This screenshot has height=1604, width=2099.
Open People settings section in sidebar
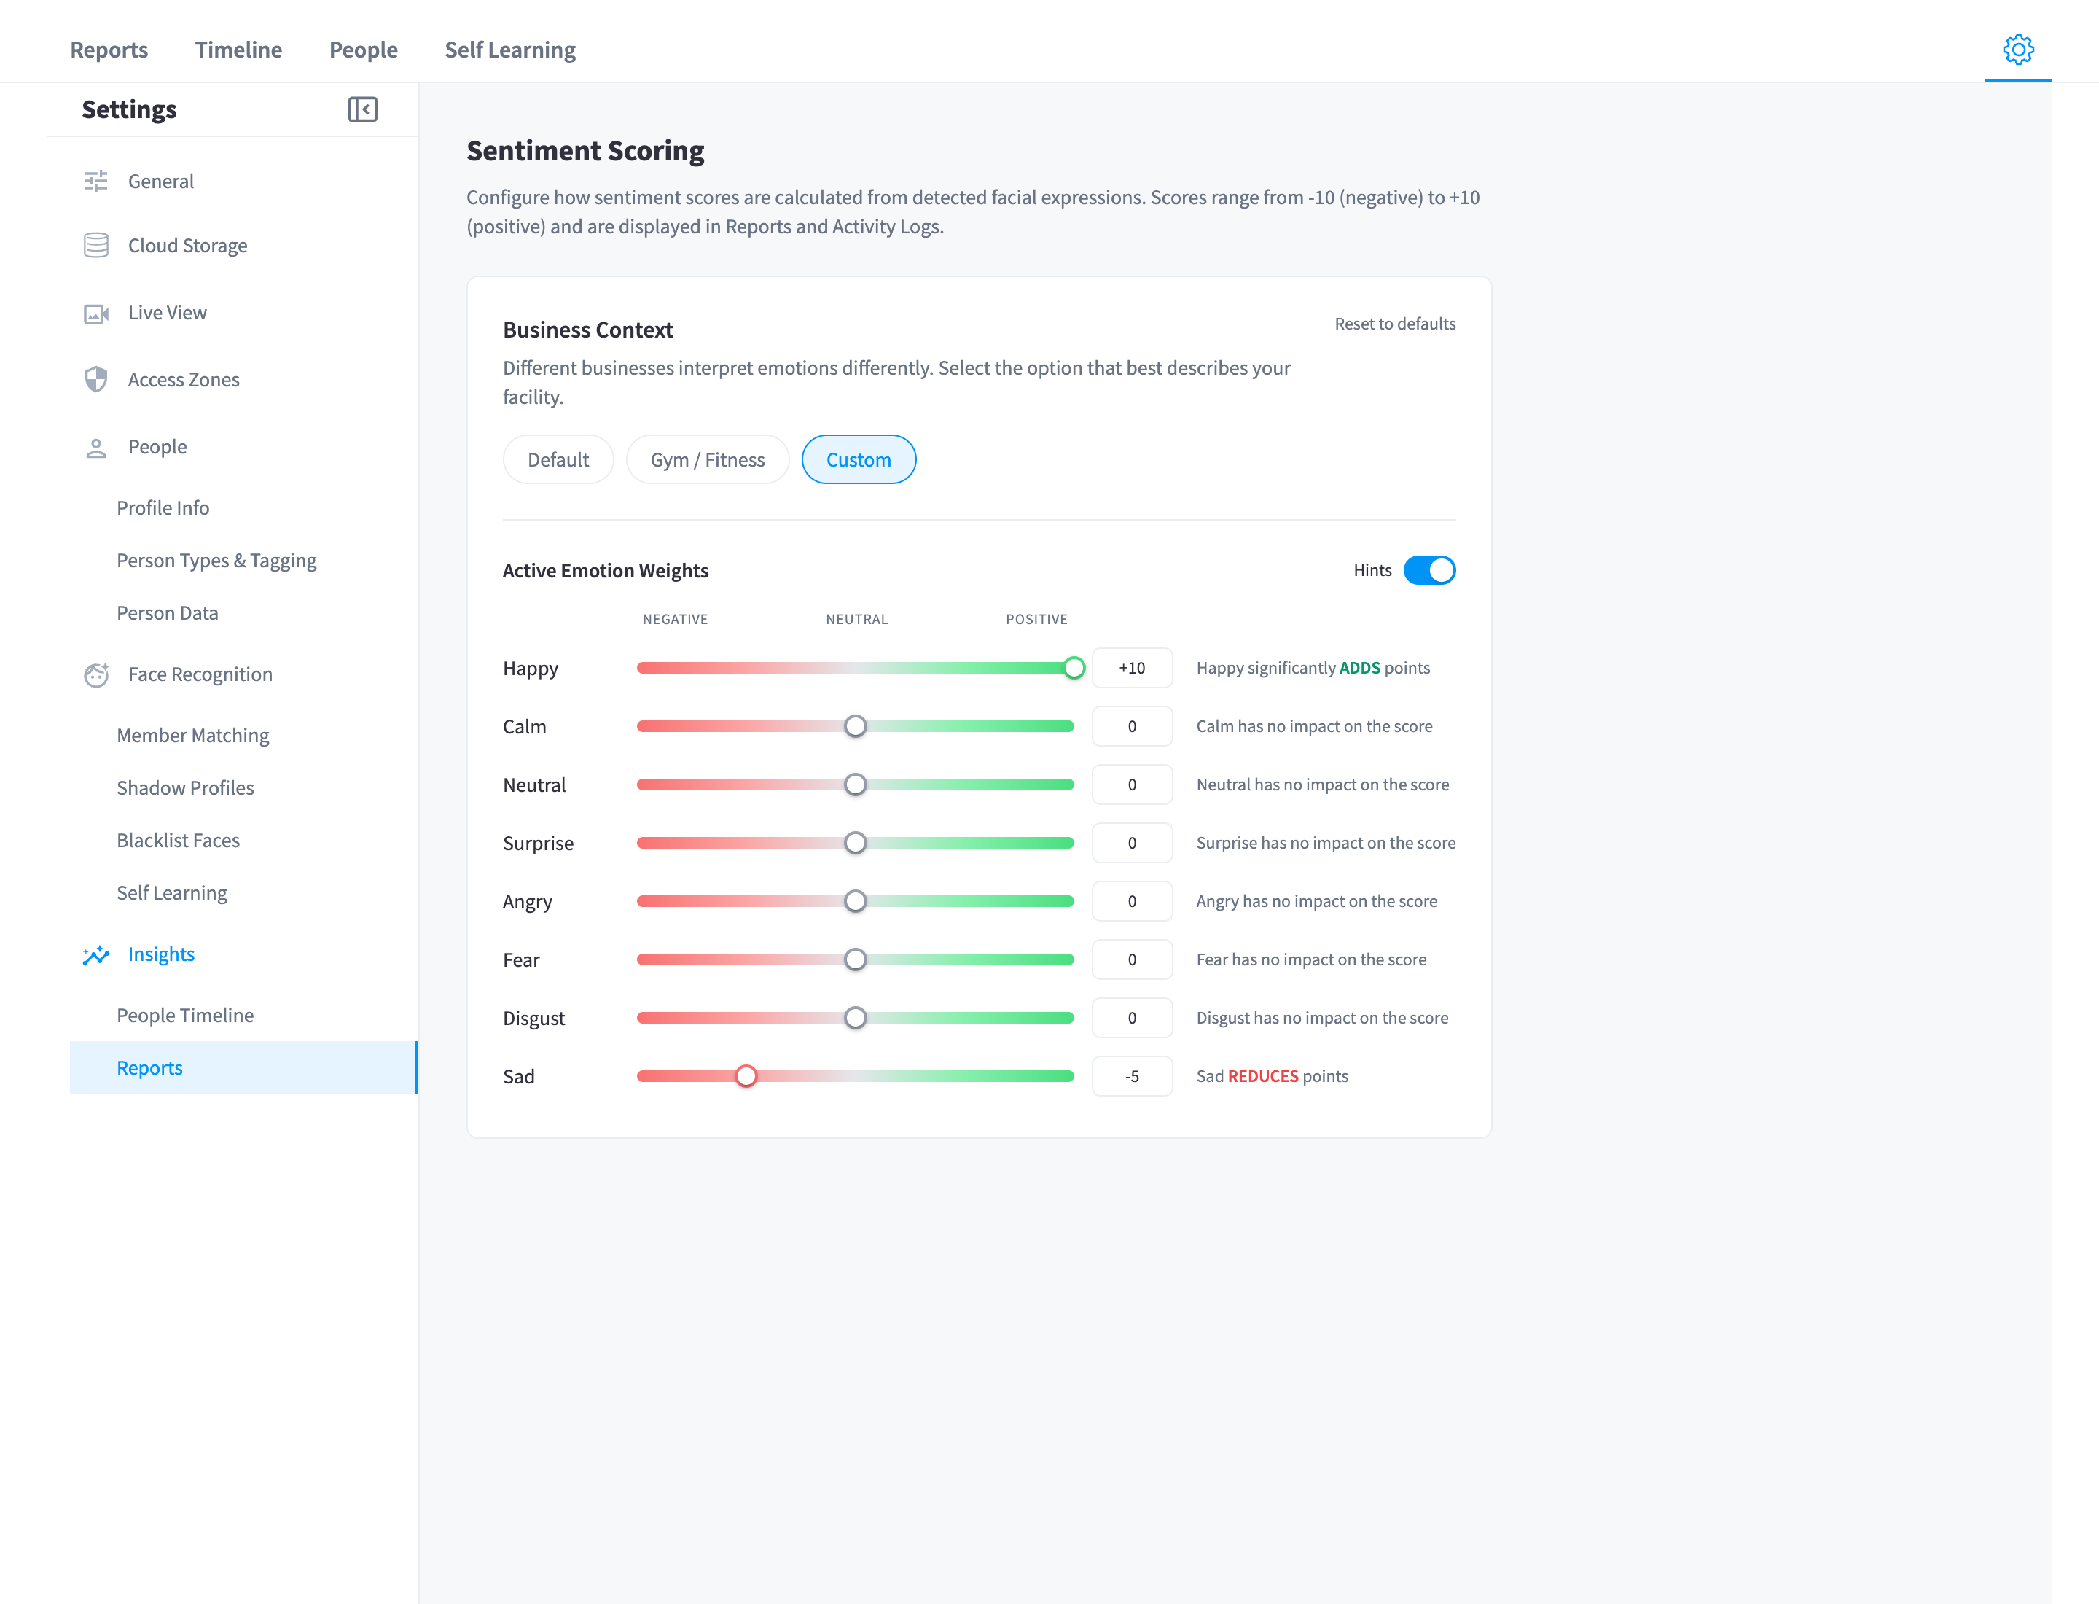point(157,447)
